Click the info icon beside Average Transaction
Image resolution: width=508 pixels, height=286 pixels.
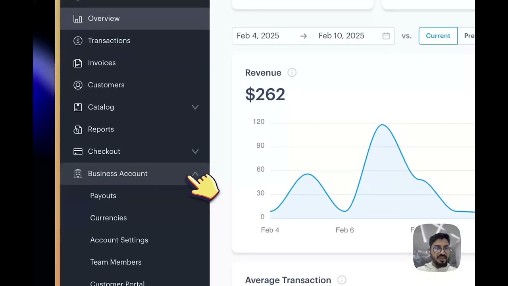pos(342,280)
